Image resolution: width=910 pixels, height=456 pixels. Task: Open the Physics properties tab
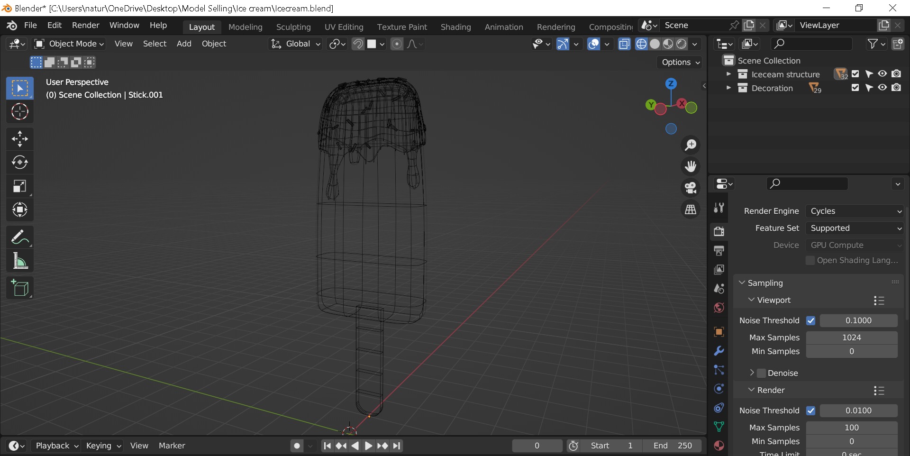click(x=719, y=389)
